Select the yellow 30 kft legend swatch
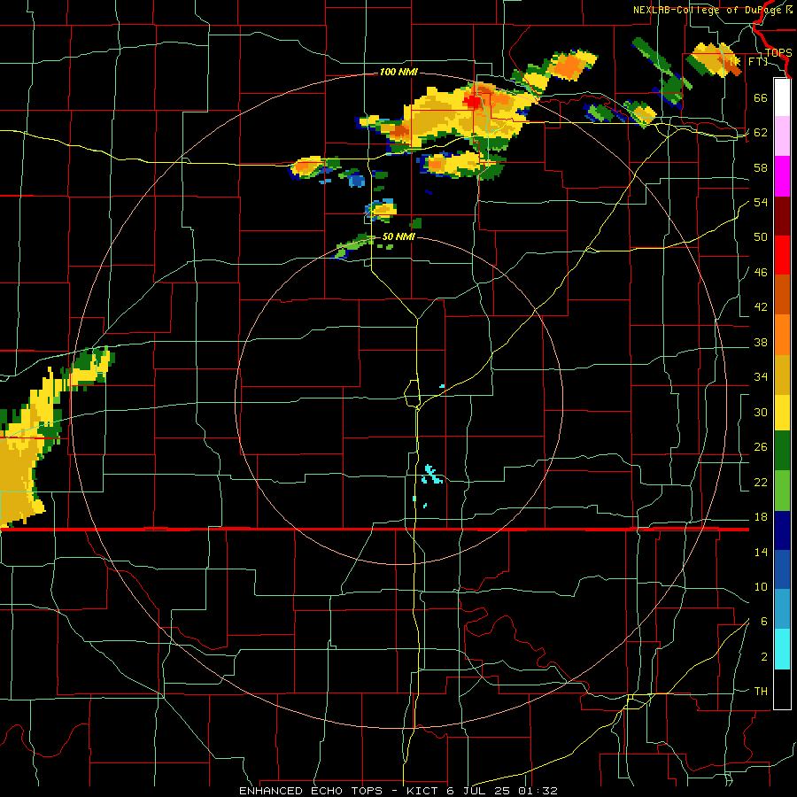The height and width of the screenshot is (797, 797). click(x=782, y=412)
